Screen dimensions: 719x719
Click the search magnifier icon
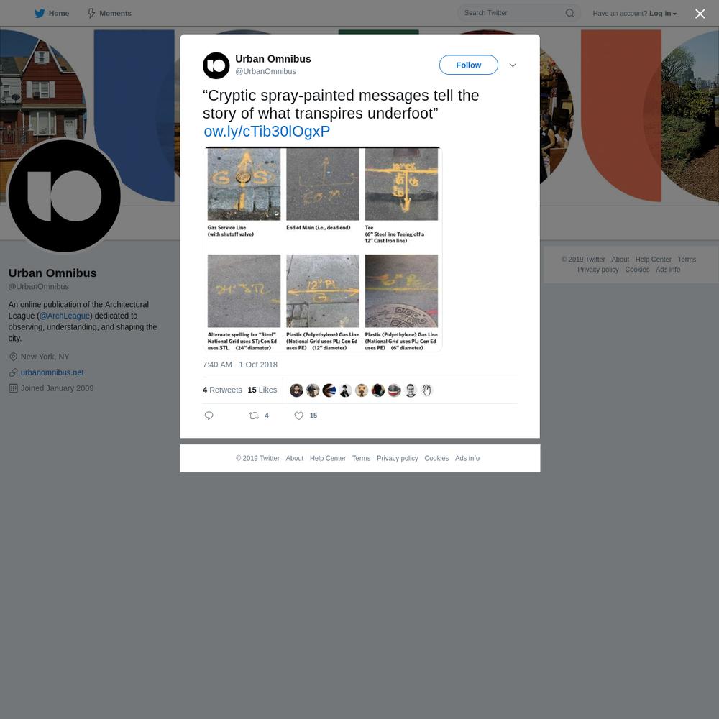[x=569, y=13]
